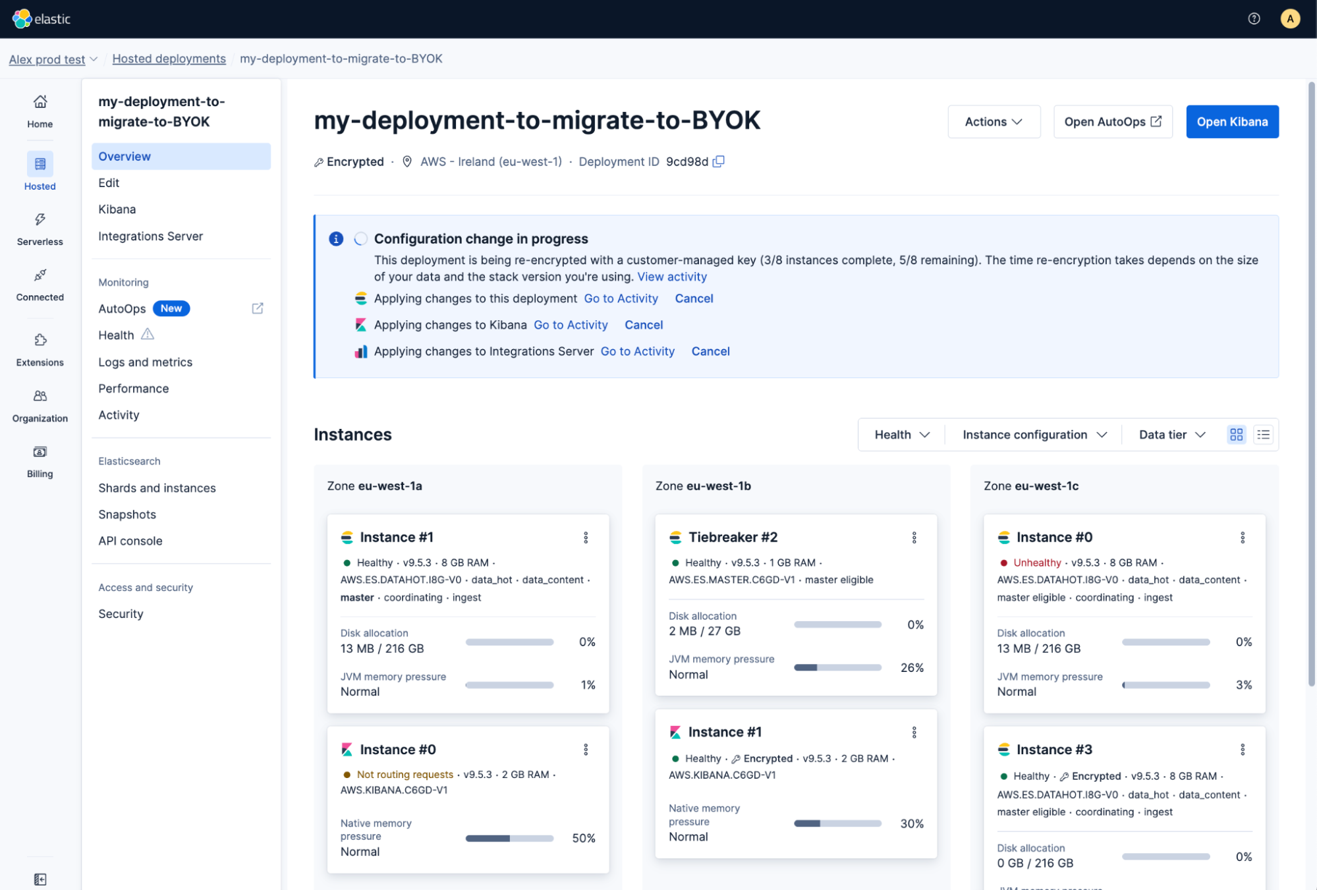Open the Health filter dropdown
This screenshot has height=890, width=1317.
[x=901, y=435]
